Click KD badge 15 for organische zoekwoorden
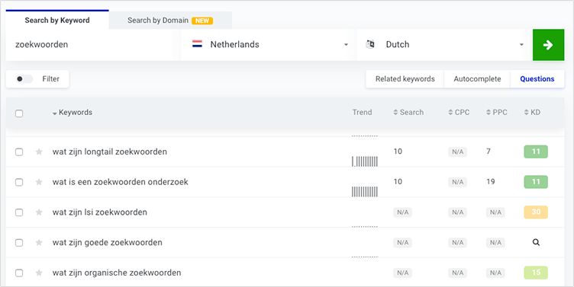Image resolution: width=574 pixels, height=287 pixels. [x=536, y=273]
